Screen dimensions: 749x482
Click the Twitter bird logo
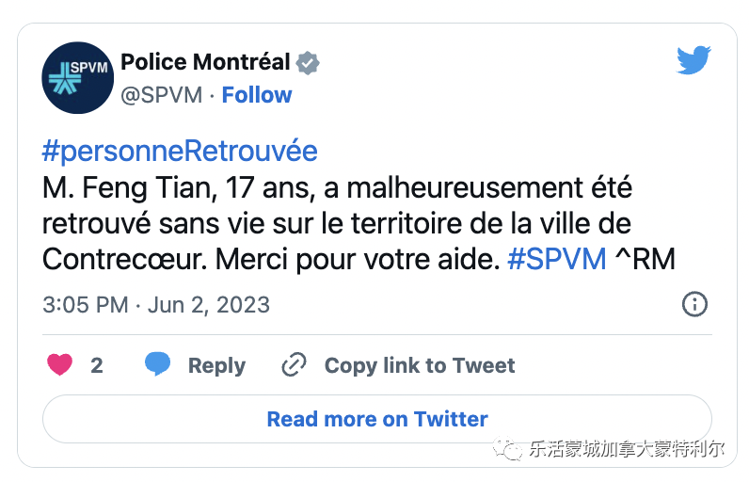[x=693, y=60]
